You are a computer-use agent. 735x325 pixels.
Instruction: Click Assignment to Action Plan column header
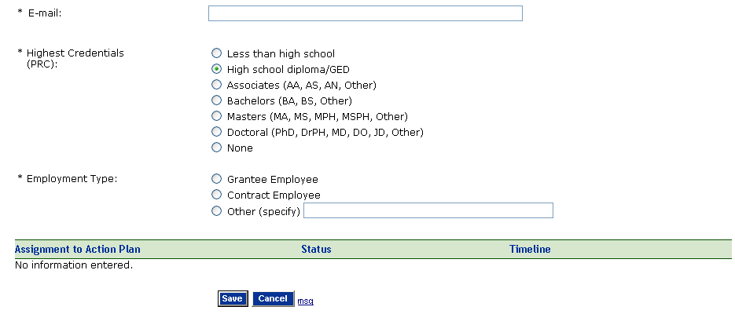tap(77, 250)
